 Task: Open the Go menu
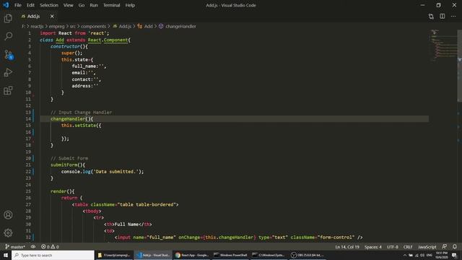point(82,5)
